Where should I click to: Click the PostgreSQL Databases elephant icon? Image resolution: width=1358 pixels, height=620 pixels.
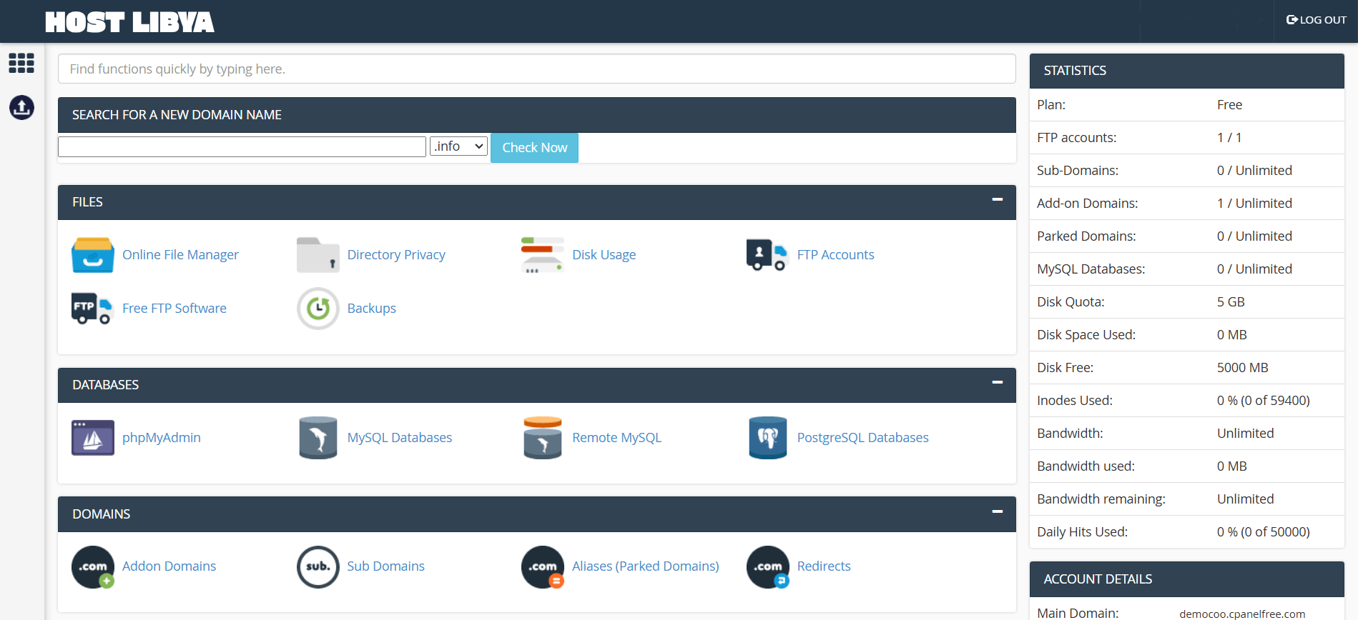click(x=767, y=438)
